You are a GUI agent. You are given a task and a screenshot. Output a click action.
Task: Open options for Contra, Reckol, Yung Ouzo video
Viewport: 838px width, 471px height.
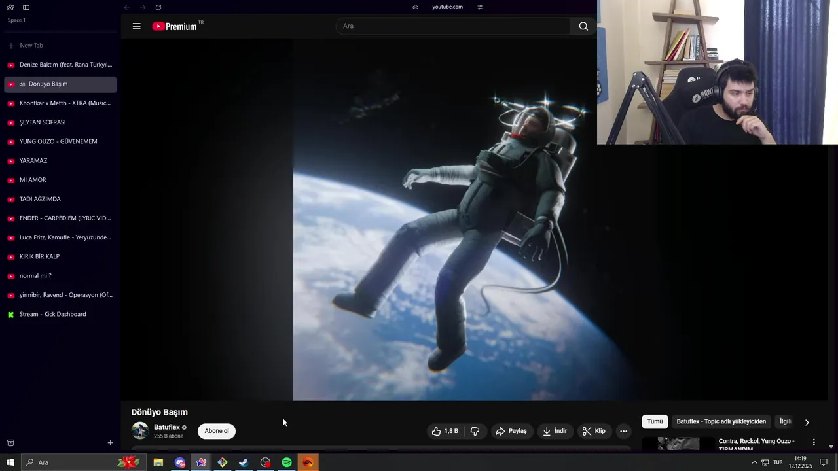[814, 443]
